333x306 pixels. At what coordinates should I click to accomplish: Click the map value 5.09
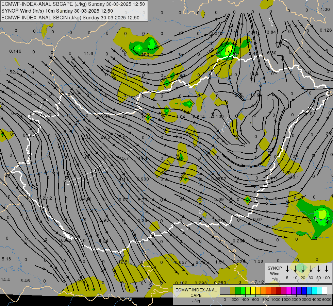coord(219,199)
